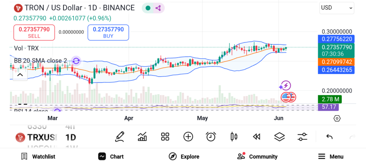Tap the 0.30000000 price scale label
This screenshot has height=165, width=366.
337,31
